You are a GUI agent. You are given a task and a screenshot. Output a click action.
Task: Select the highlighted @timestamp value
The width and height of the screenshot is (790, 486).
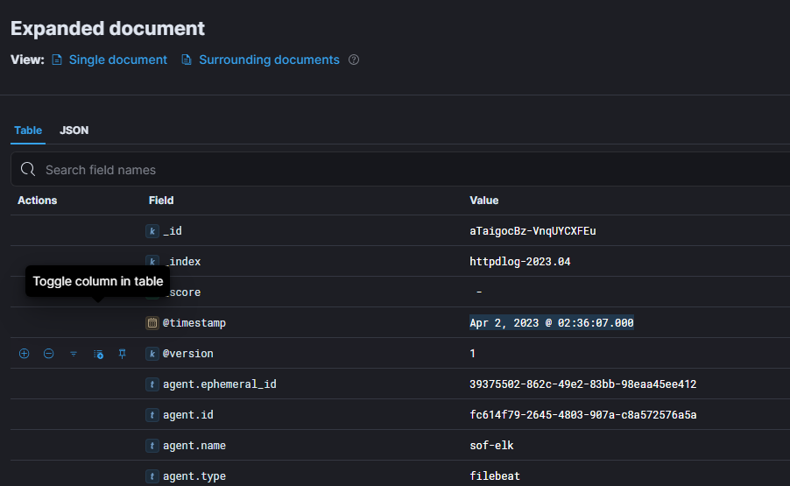(551, 323)
